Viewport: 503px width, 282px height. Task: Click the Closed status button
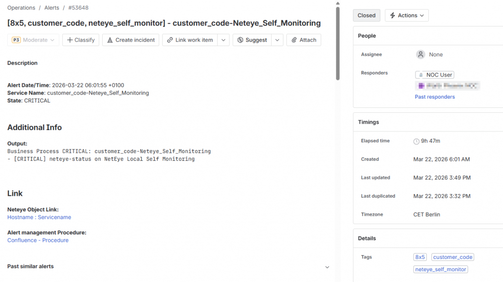366,16
